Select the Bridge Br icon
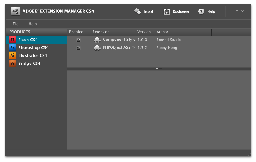256x162 pixels. click(12, 63)
